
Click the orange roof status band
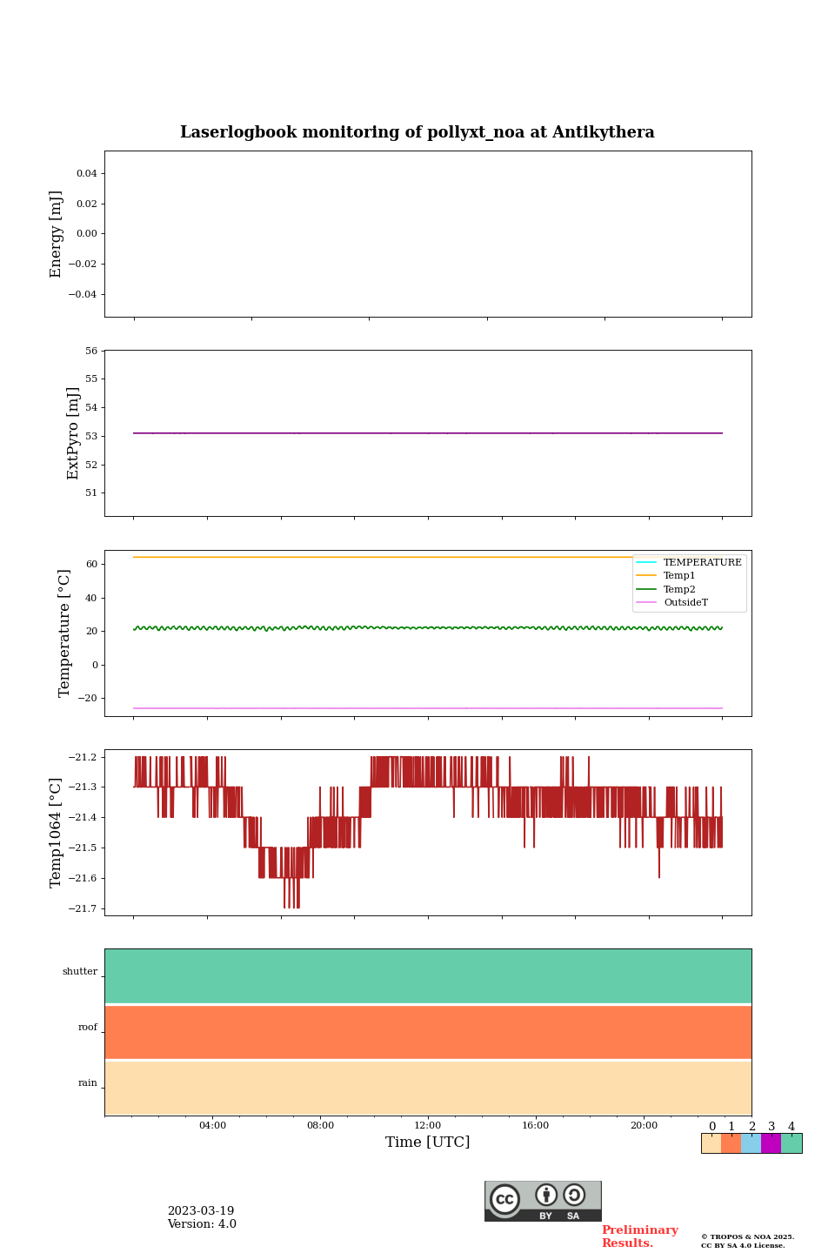tap(428, 1032)
